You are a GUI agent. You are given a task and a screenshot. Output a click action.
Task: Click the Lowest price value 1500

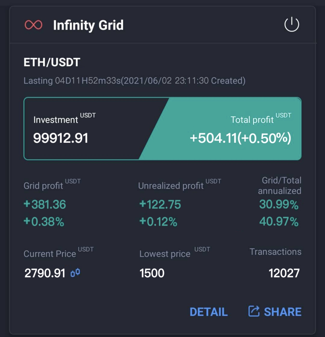[x=152, y=273]
